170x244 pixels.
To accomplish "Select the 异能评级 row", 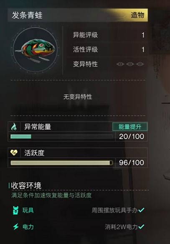I will [107, 35].
